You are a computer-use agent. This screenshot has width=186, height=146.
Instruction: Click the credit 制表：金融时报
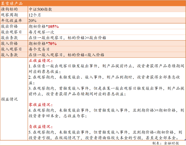pos(165,143)
